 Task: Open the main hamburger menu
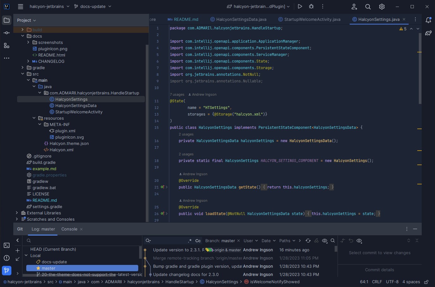[x=21, y=6]
